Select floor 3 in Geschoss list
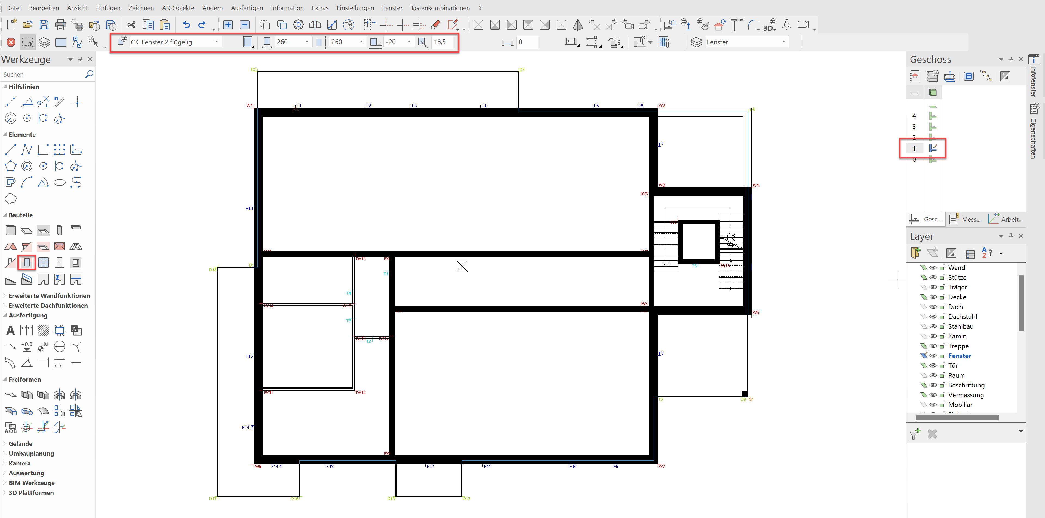The image size is (1045, 518). (x=914, y=127)
